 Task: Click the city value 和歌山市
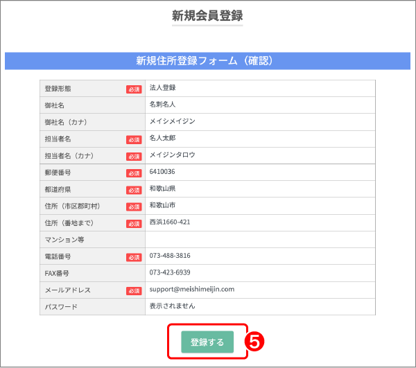pos(162,205)
